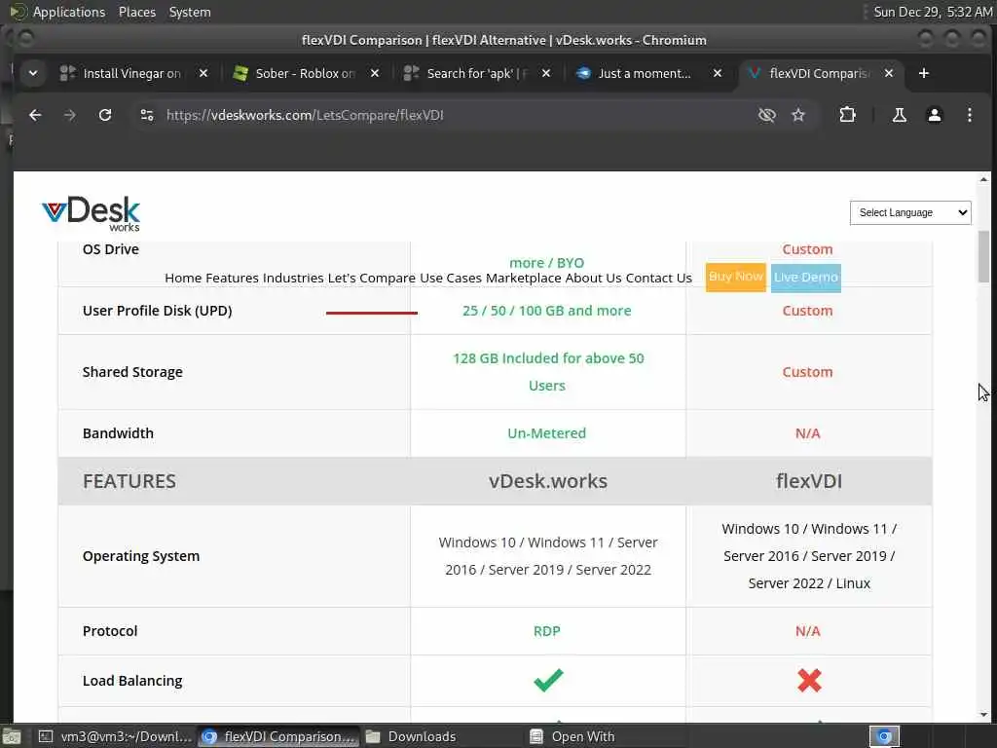Click the vDesk works logo

(91, 213)
